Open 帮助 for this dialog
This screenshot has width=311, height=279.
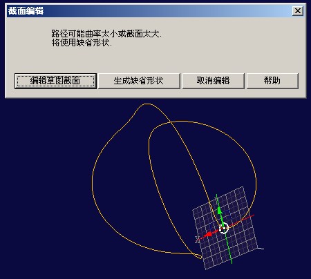(x=272, y=81)
